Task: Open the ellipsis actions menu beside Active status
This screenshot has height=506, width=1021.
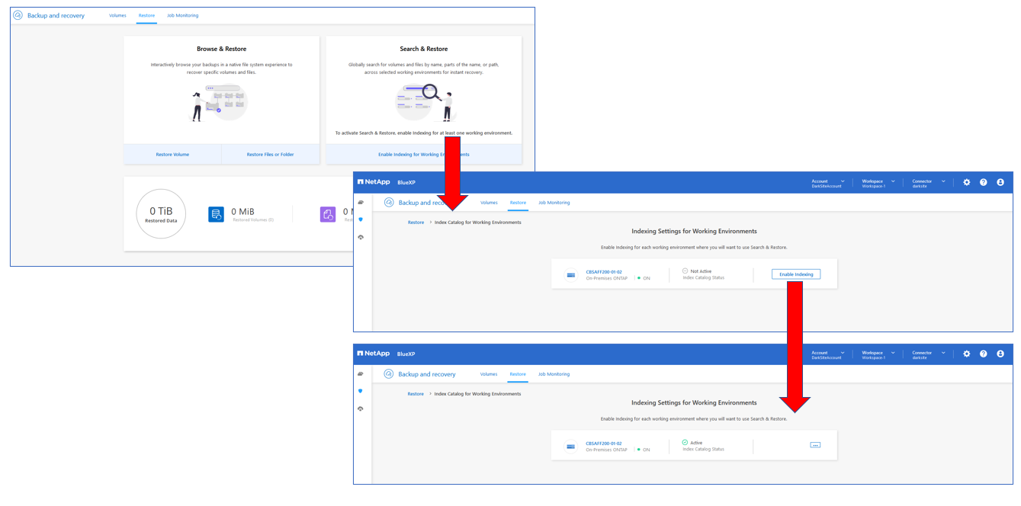Action: pos(815,445)
